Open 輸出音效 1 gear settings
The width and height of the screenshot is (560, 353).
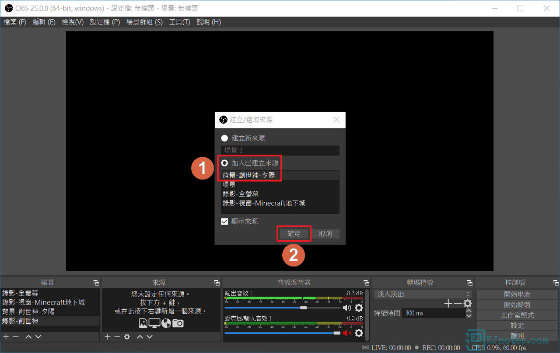359,308
